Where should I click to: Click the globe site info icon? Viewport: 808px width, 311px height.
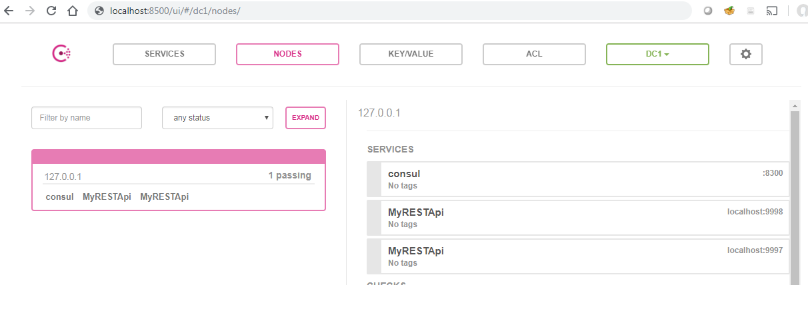(x=99, y=11)
